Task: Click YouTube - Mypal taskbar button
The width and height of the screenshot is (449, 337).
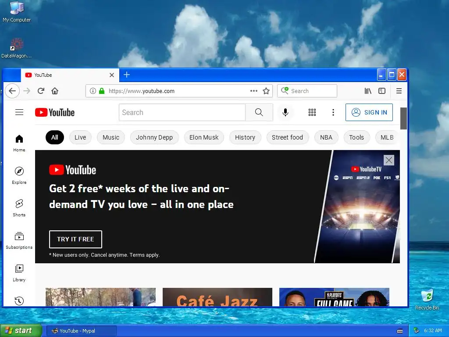Action: coord(81,331)
